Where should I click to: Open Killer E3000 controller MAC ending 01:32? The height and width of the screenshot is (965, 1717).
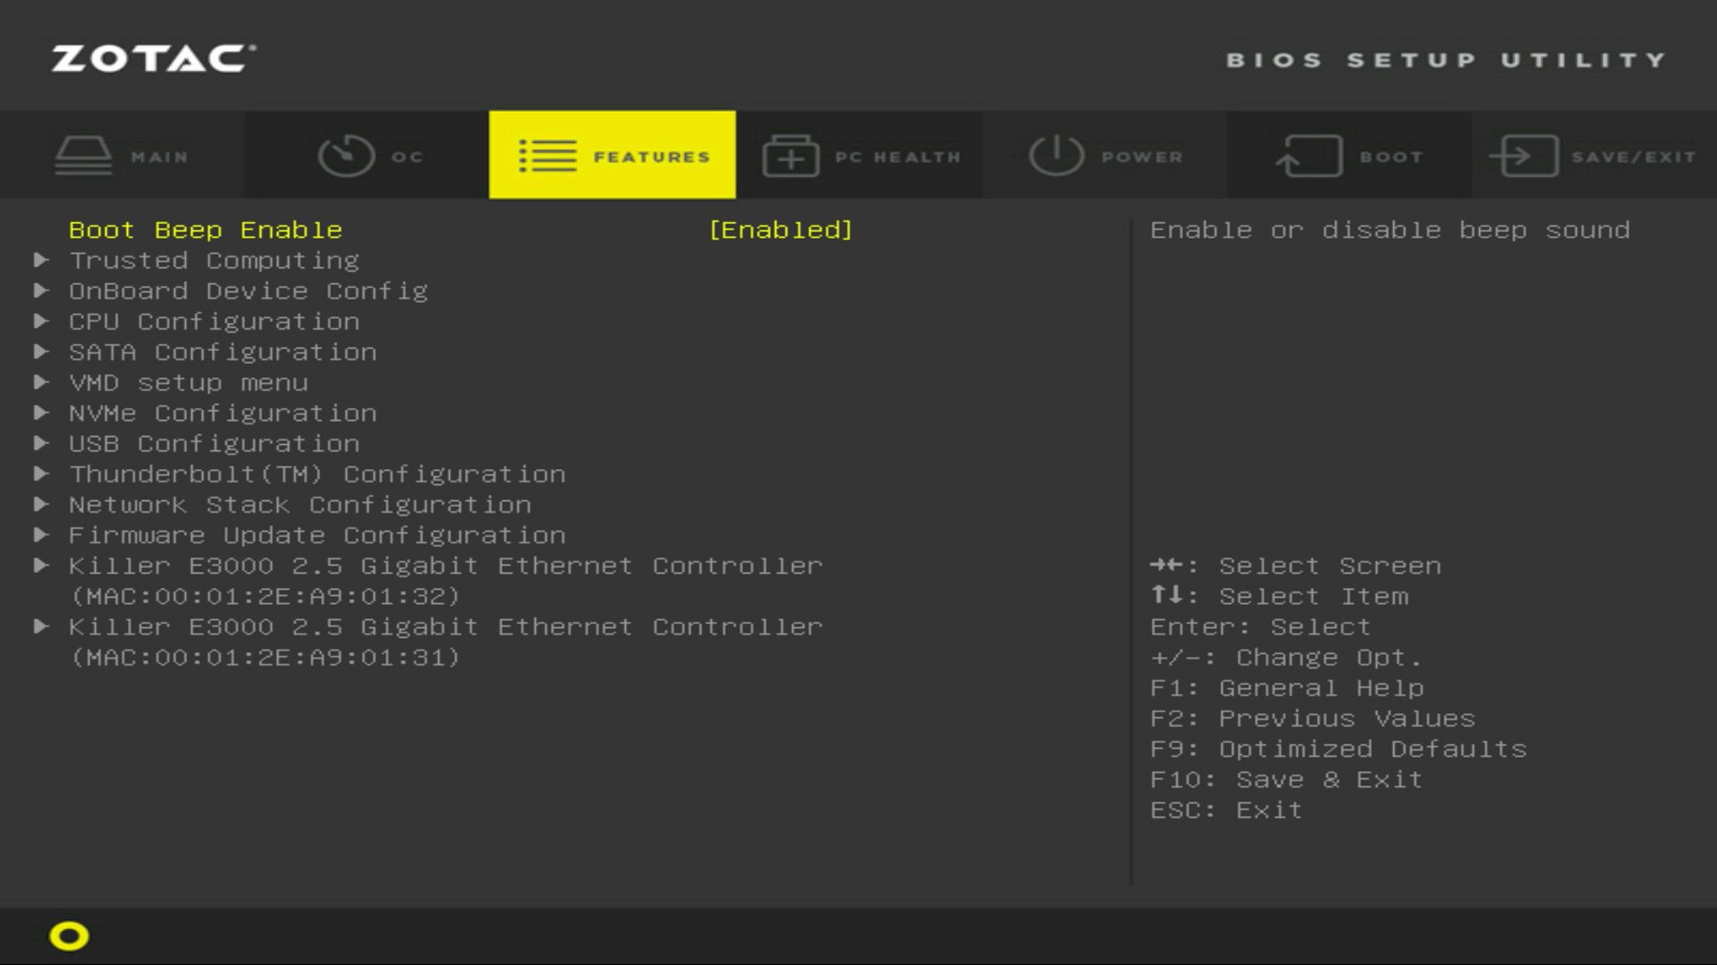coord(444,566)
